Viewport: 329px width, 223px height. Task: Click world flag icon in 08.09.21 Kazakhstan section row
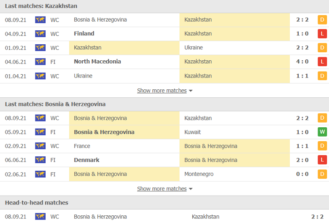coord(40,20)
